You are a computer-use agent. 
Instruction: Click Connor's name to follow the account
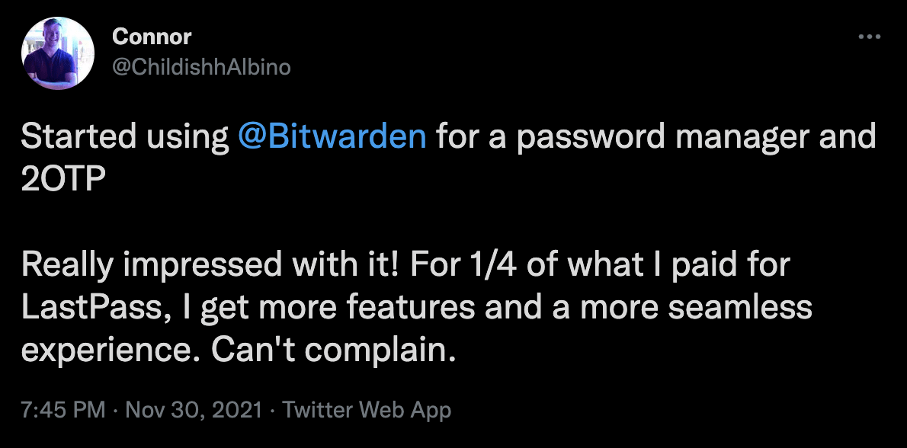[152, 36]
